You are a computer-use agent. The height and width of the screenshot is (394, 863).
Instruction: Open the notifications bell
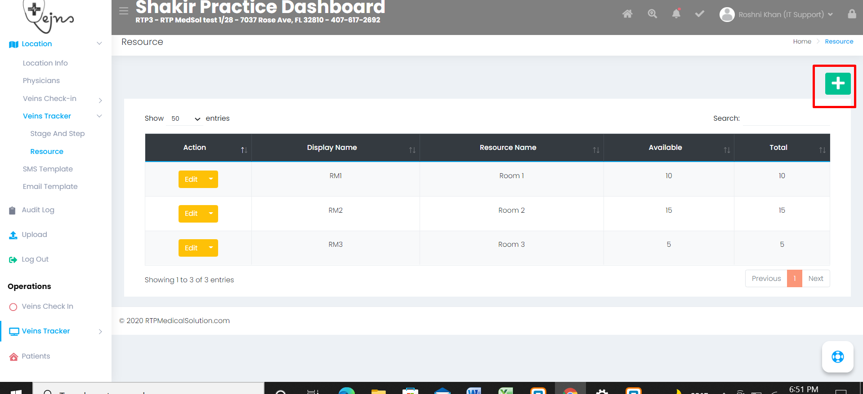(676, 14)
